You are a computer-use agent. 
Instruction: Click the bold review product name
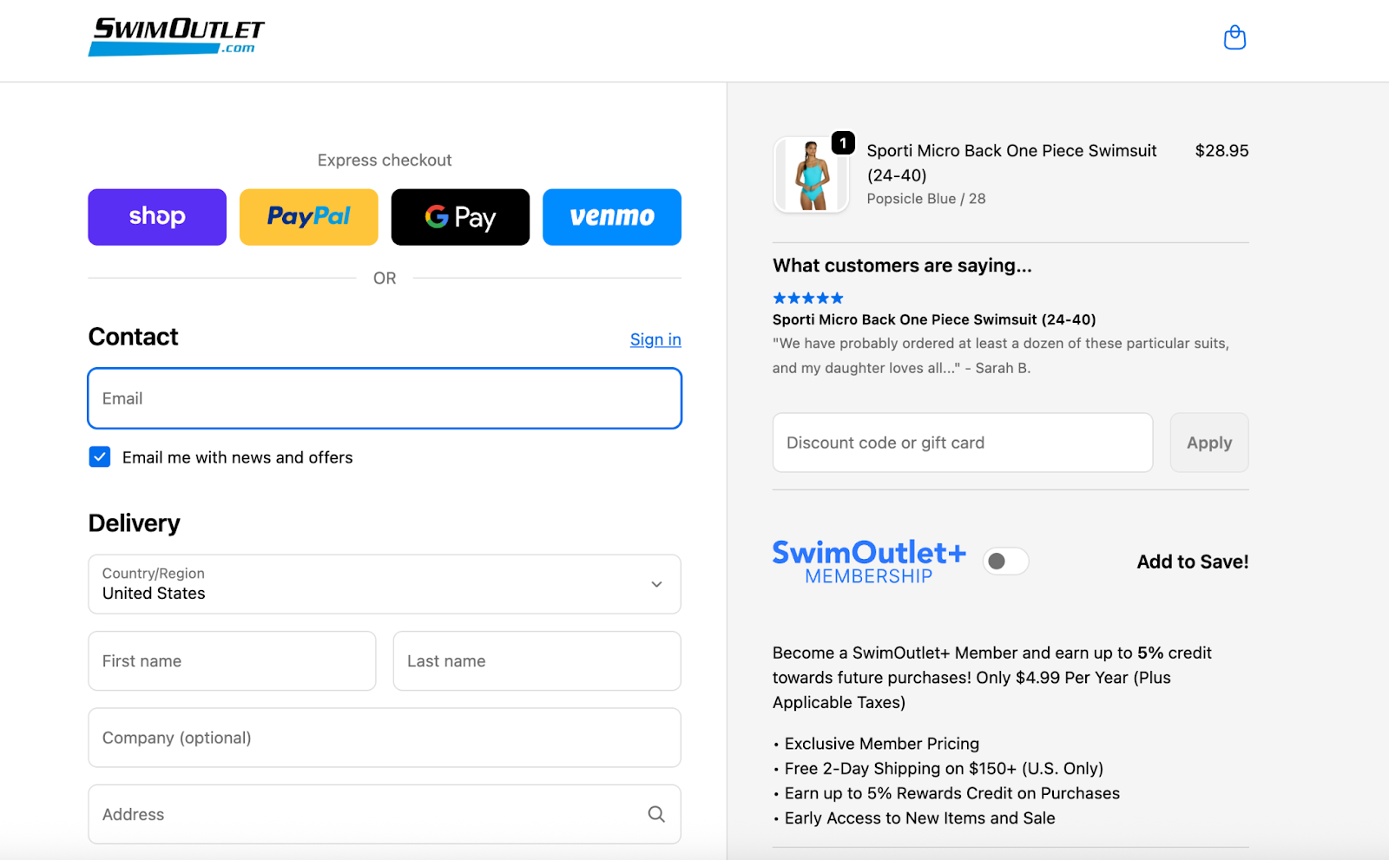point(934,319)
